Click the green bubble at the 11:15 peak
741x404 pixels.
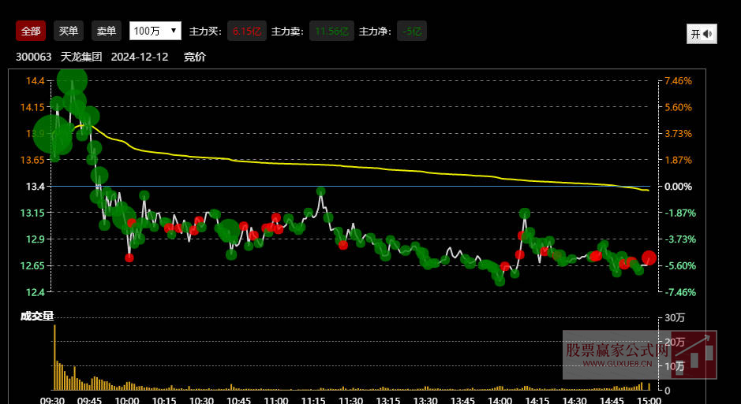320,191
